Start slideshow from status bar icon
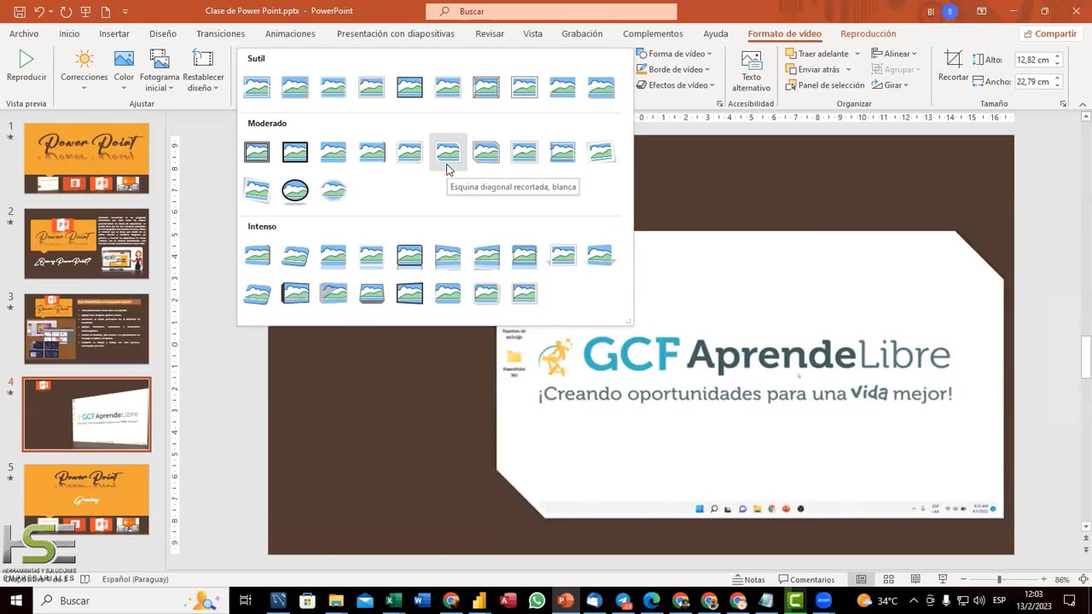Screen dimensions: 1092x614 (942, 579)
